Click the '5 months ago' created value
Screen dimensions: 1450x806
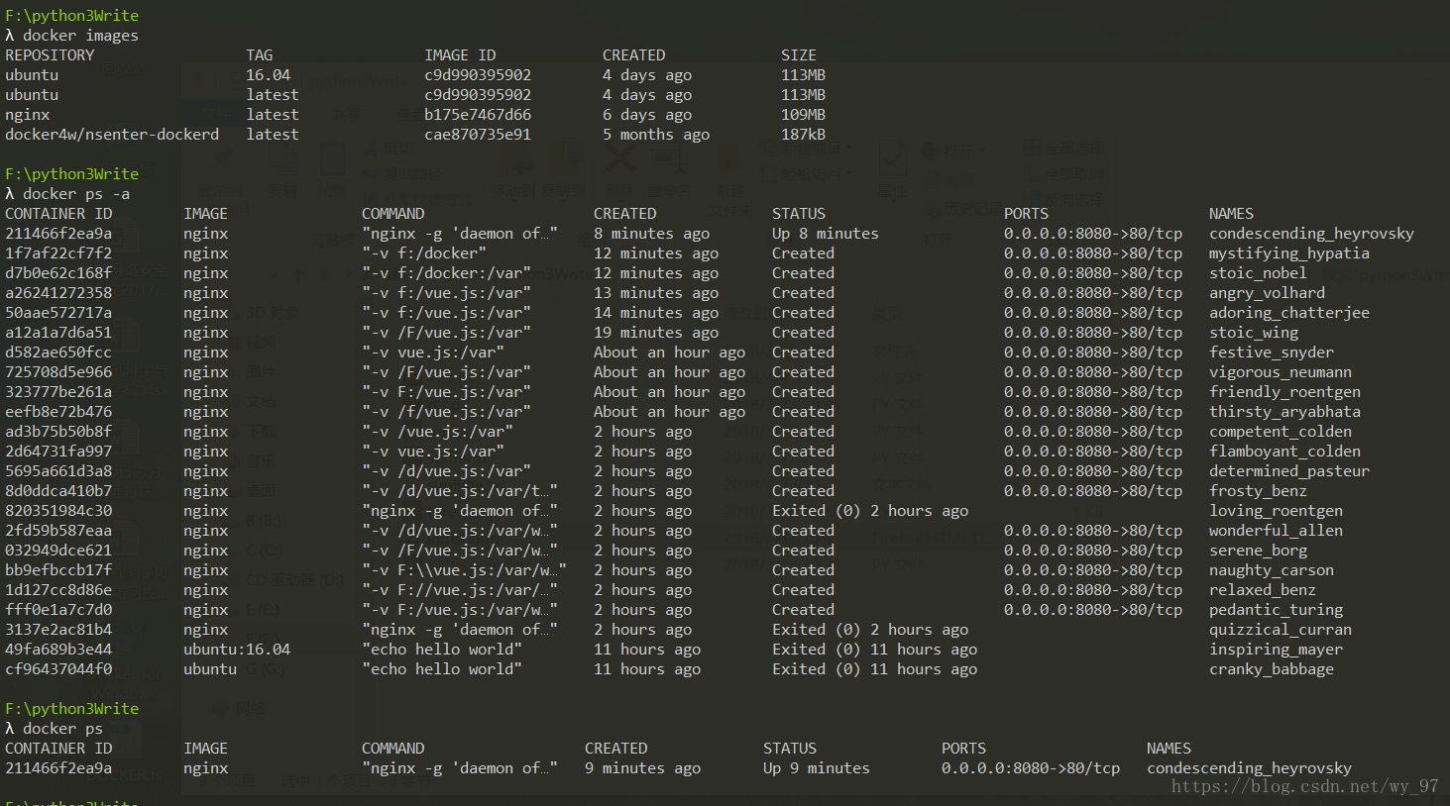(656, 135)
